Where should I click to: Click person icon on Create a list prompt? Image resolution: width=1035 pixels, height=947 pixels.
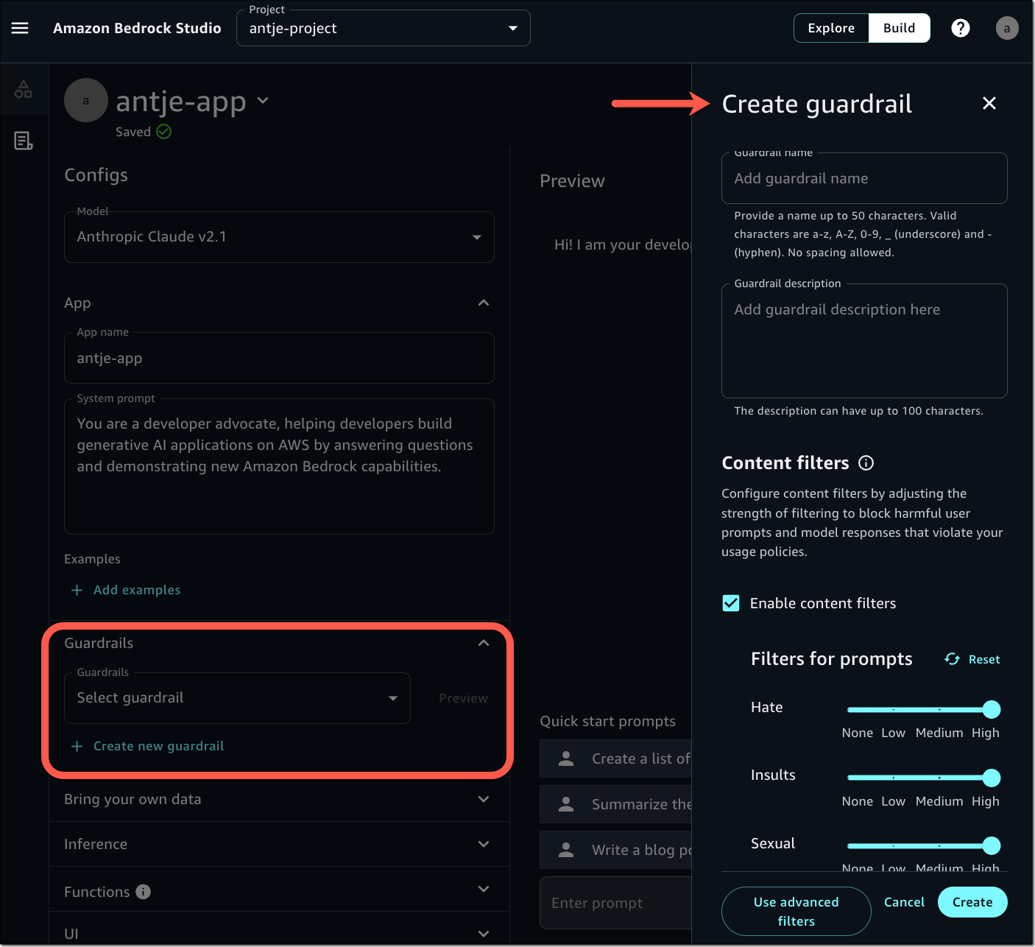point(566,758)
